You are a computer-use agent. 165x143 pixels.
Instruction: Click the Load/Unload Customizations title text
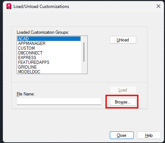point(41,7)
